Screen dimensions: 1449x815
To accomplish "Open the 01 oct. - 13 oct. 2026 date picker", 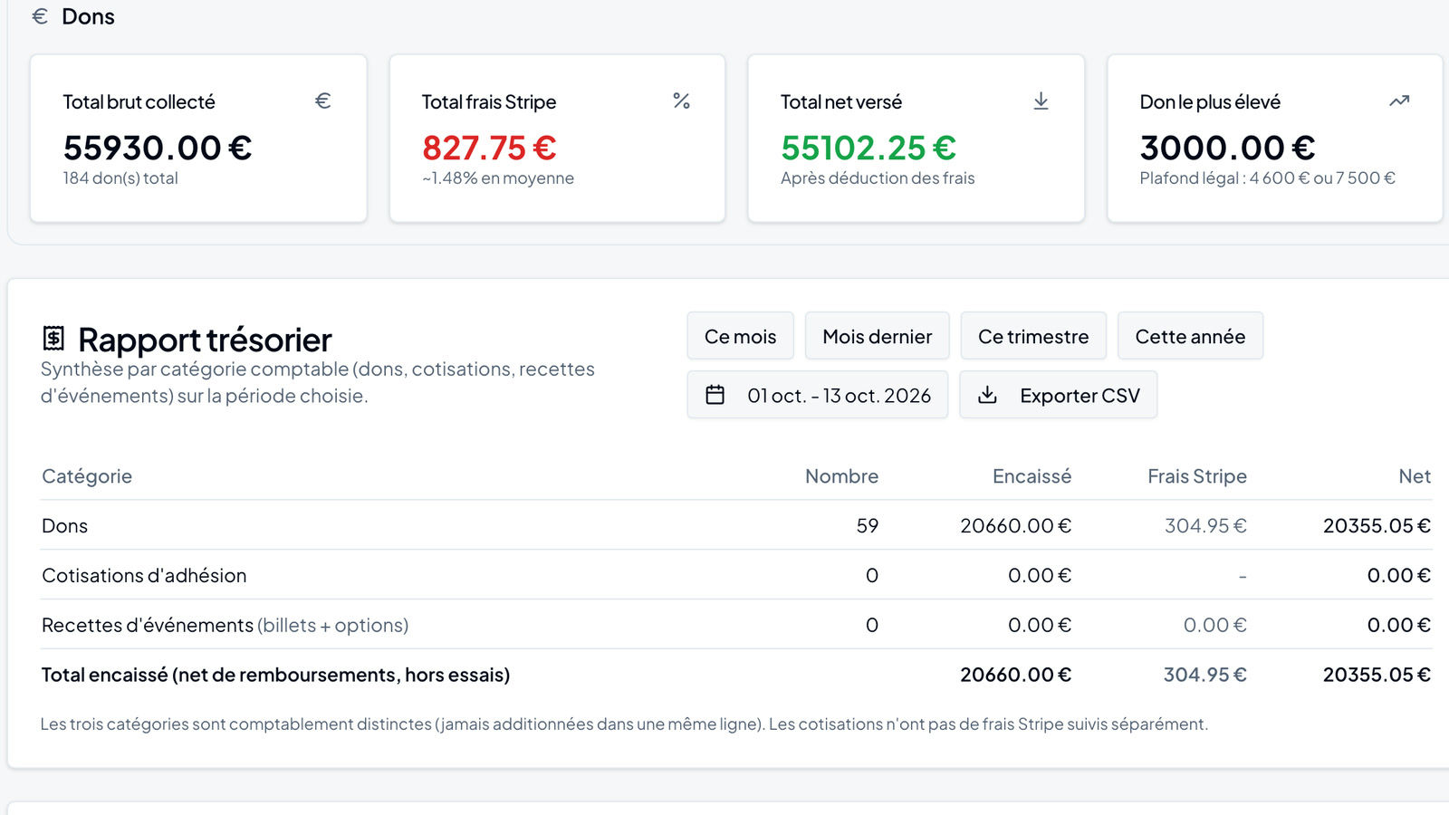I will click(817, 395).
